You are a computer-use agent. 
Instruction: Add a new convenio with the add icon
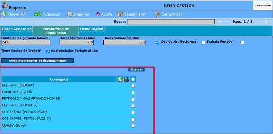point(120,79)
